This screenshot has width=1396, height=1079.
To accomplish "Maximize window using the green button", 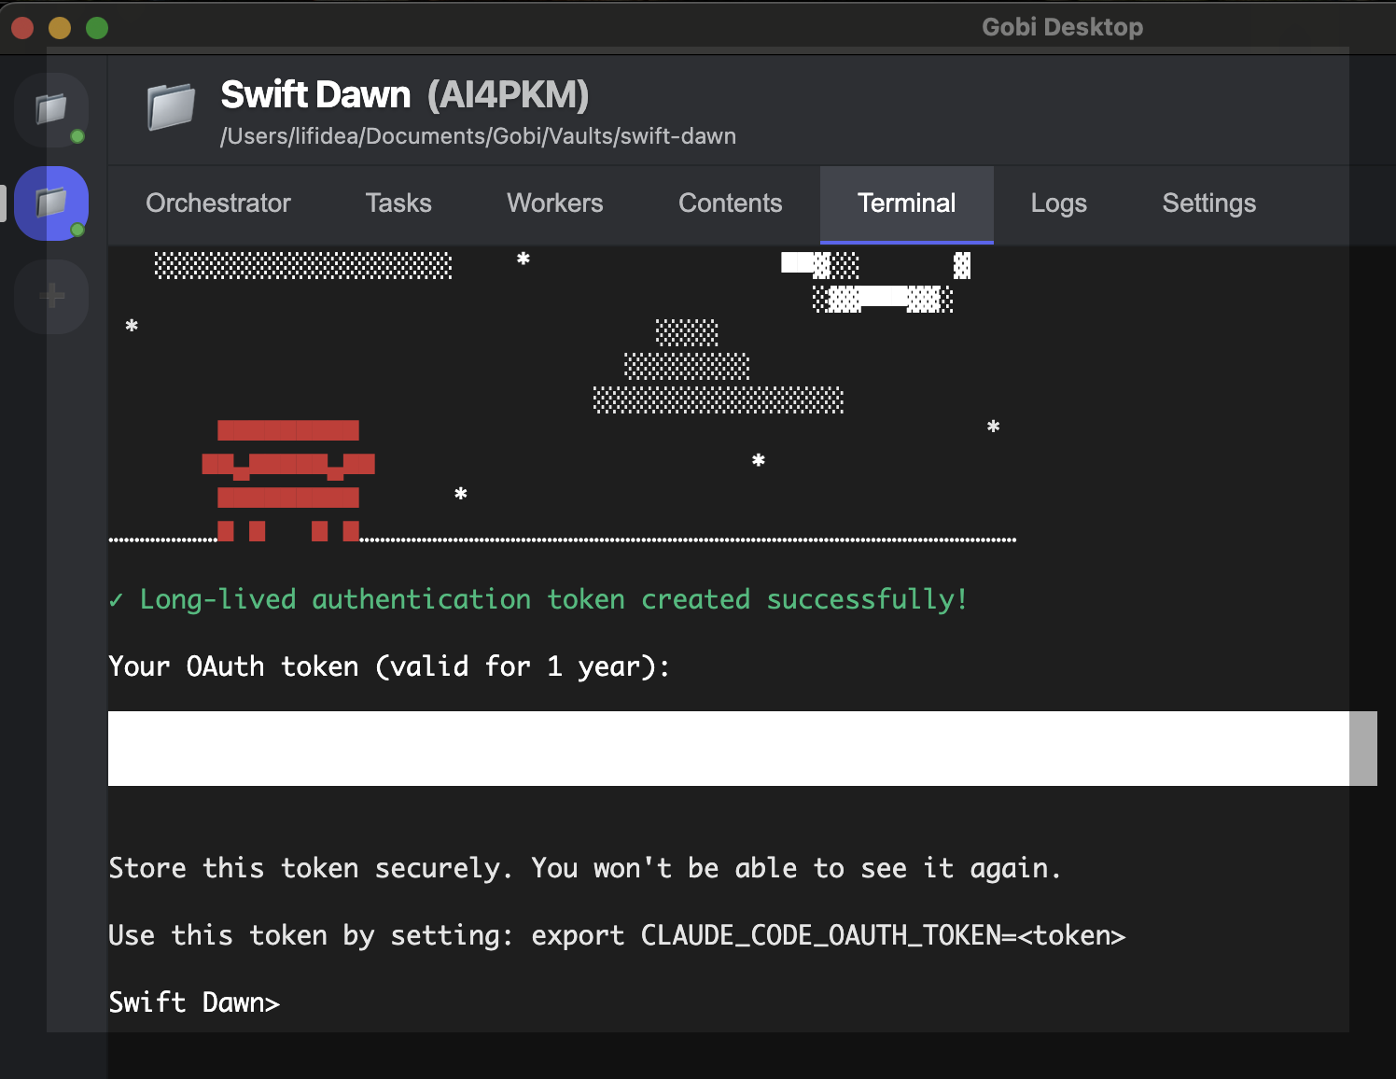I will (x=97, y=28).
